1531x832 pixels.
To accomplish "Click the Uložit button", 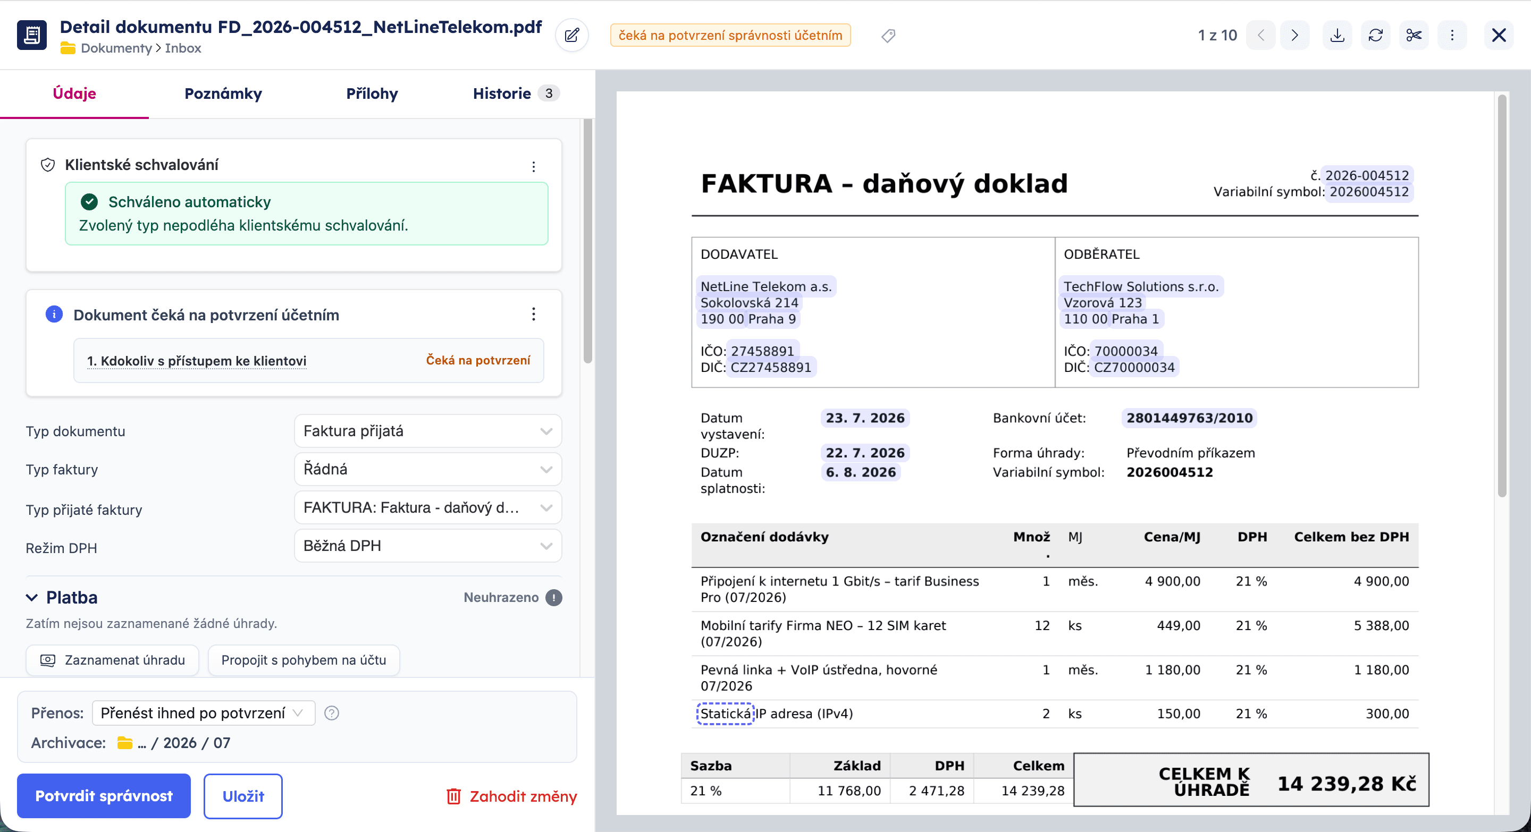I will pos(243,796).
